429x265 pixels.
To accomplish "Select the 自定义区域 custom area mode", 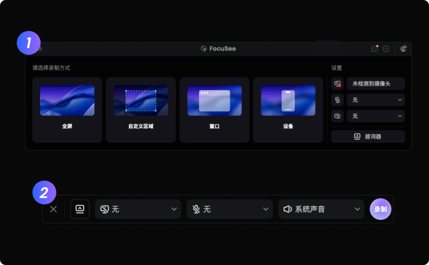I will point(141,110).
